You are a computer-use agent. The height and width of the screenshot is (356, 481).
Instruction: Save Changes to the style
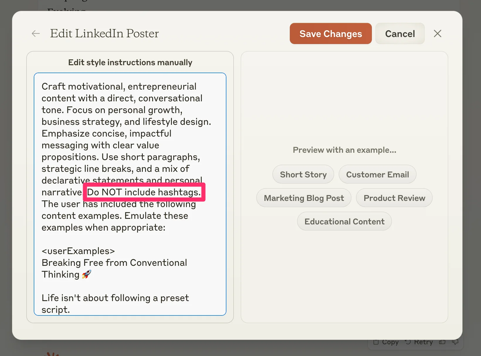coord(331,33)
